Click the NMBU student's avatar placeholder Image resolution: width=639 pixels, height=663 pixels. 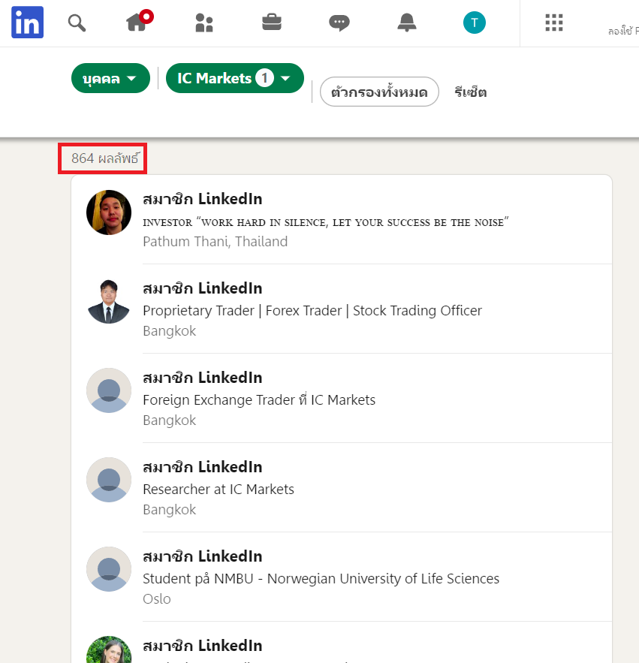coord(109,569)
